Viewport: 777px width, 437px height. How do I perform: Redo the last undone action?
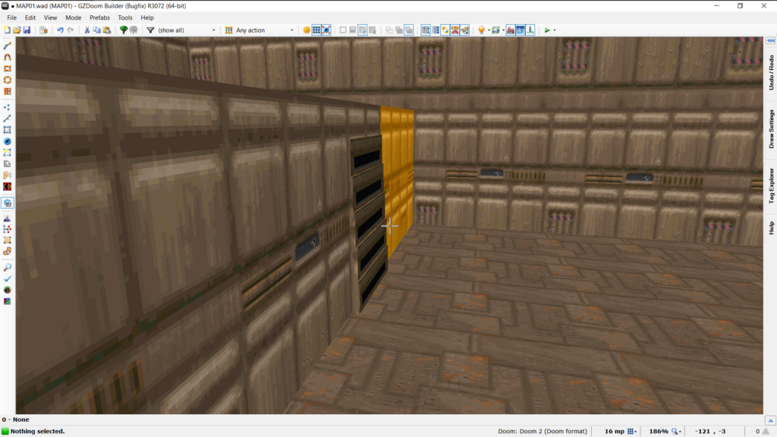tap(71, 30)
